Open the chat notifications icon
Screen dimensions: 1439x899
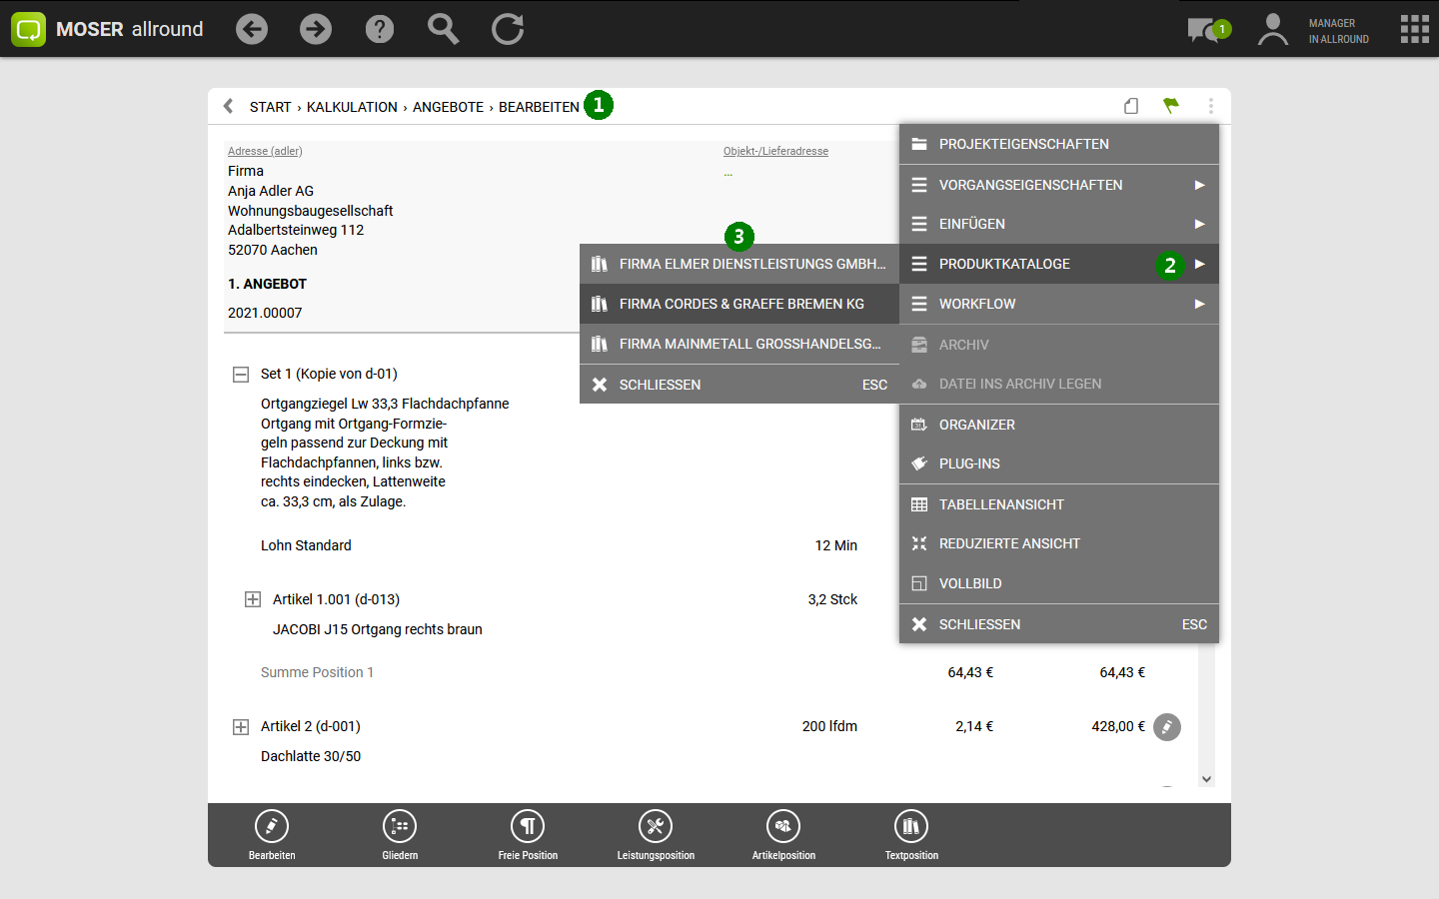click(1203, 30)
